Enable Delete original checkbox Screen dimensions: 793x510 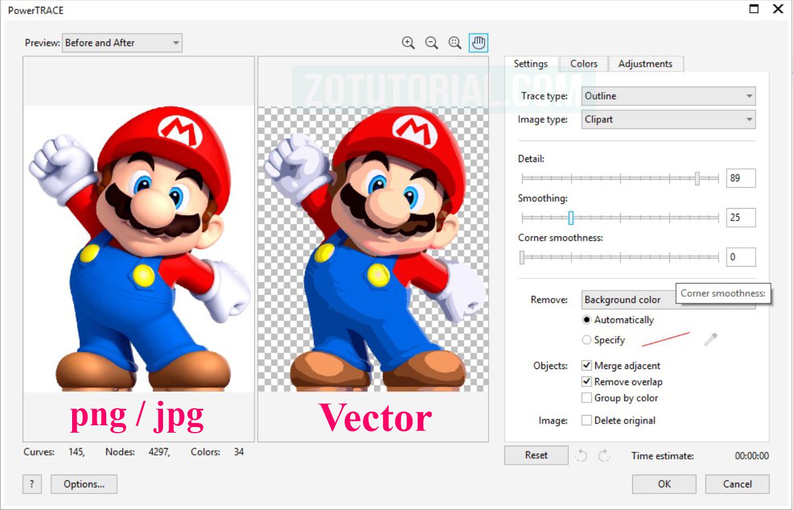tap(587, 420)
